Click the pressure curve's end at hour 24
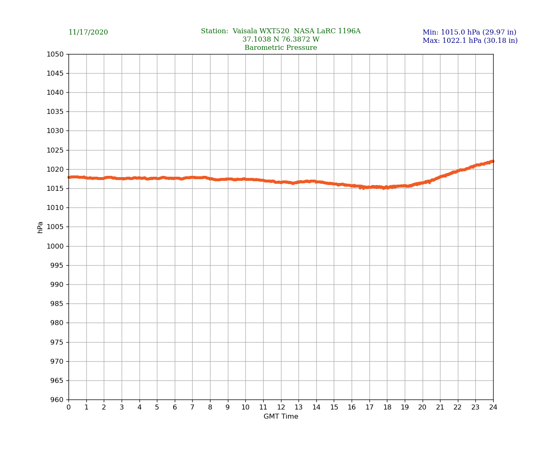The width and height of the screenshot is (548, 449). click(x=492, y=161)
